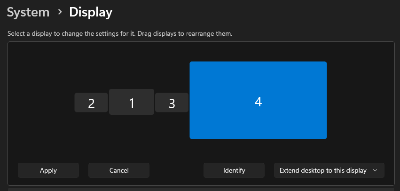The height and width of the screenshot is (191, 400).
Task: Click the breadcrumb chevron separator after System
Action: point(60,12)
